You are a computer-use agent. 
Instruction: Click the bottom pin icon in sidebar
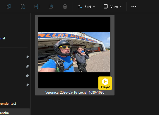coord(28,85)
